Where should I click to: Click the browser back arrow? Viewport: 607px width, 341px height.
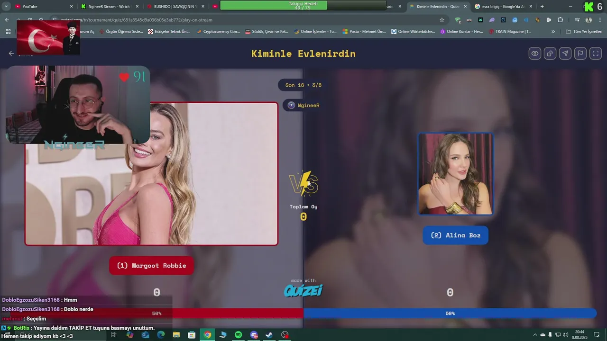(x=7, y=20)
